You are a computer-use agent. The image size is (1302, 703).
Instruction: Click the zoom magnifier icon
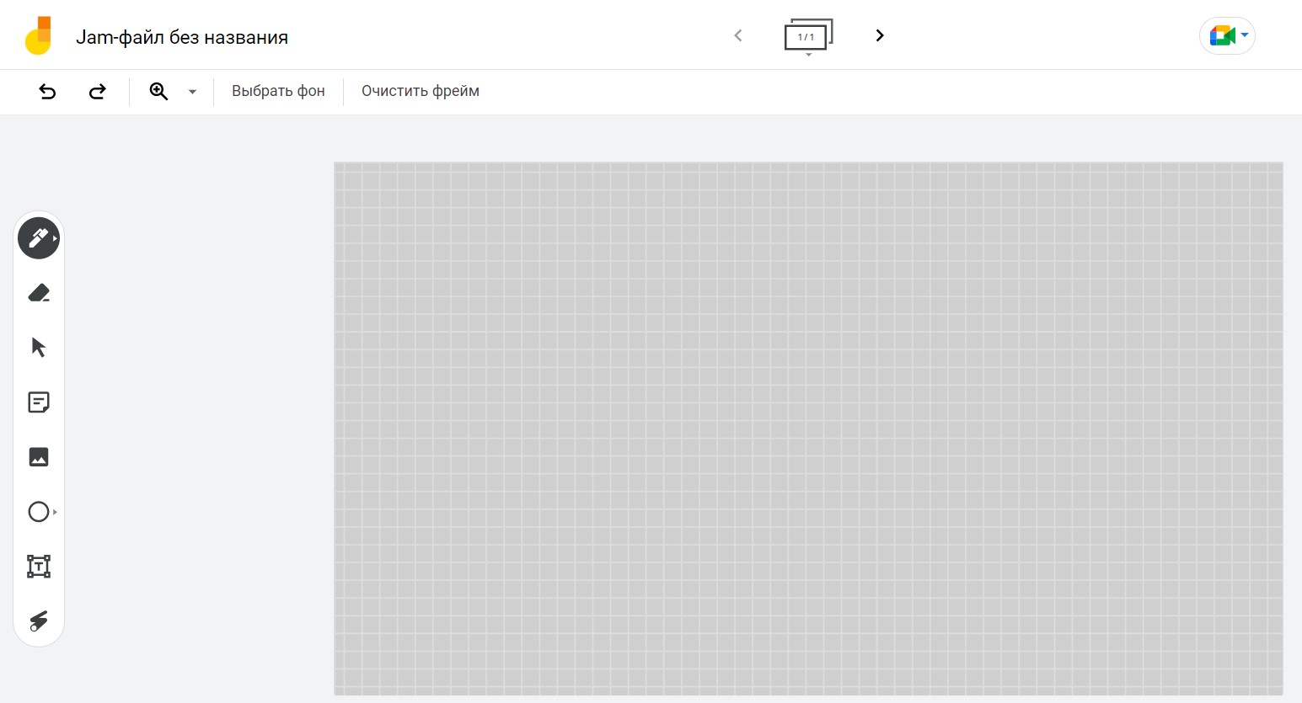[x=158, y=92]
